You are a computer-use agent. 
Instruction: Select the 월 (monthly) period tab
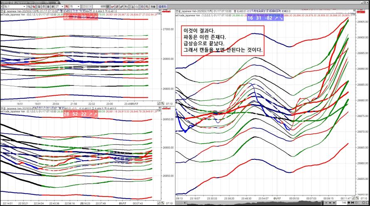[x=48, y=7]
